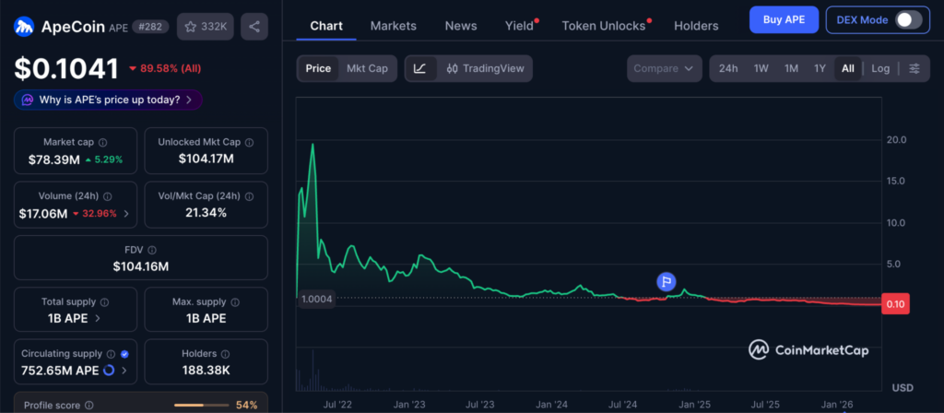Viewport: 944px width, 413px height.
Task: Click the ApeCoin logo icon
Action: click(x=24, y=27)
